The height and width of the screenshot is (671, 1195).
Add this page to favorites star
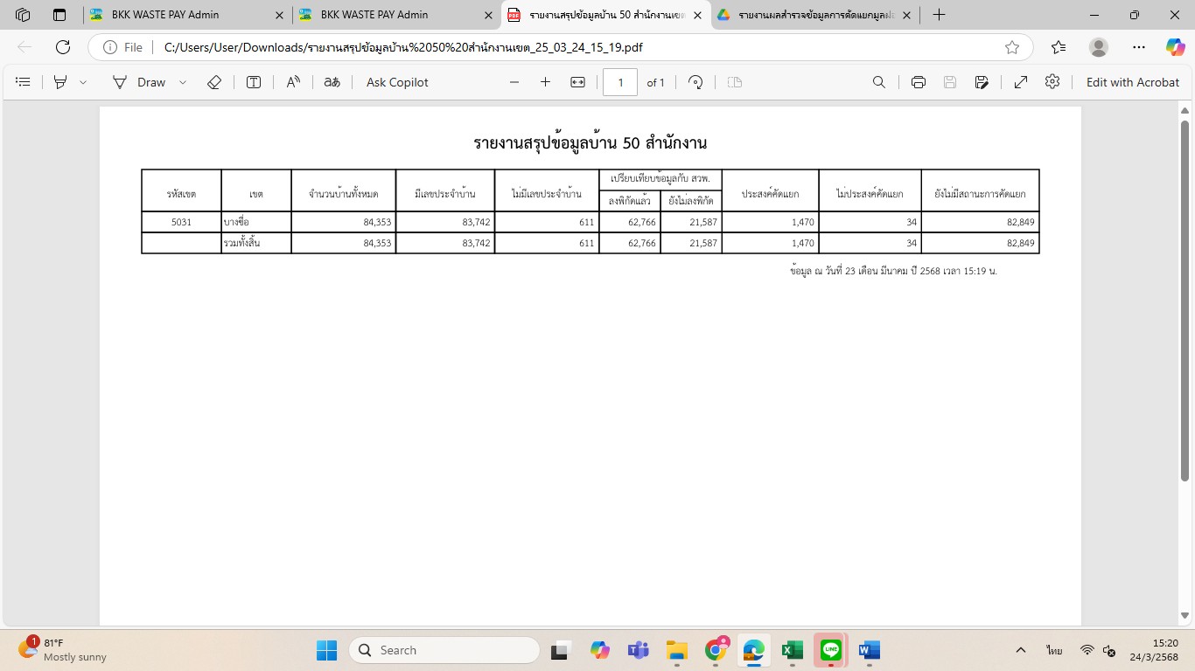coord(1012,47)
